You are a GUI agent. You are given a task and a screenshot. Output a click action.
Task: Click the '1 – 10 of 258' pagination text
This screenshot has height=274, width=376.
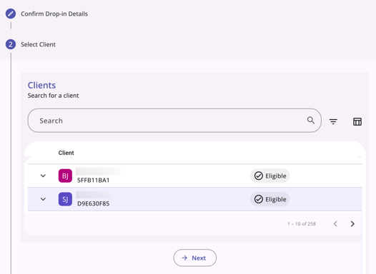tap(302, 224)
